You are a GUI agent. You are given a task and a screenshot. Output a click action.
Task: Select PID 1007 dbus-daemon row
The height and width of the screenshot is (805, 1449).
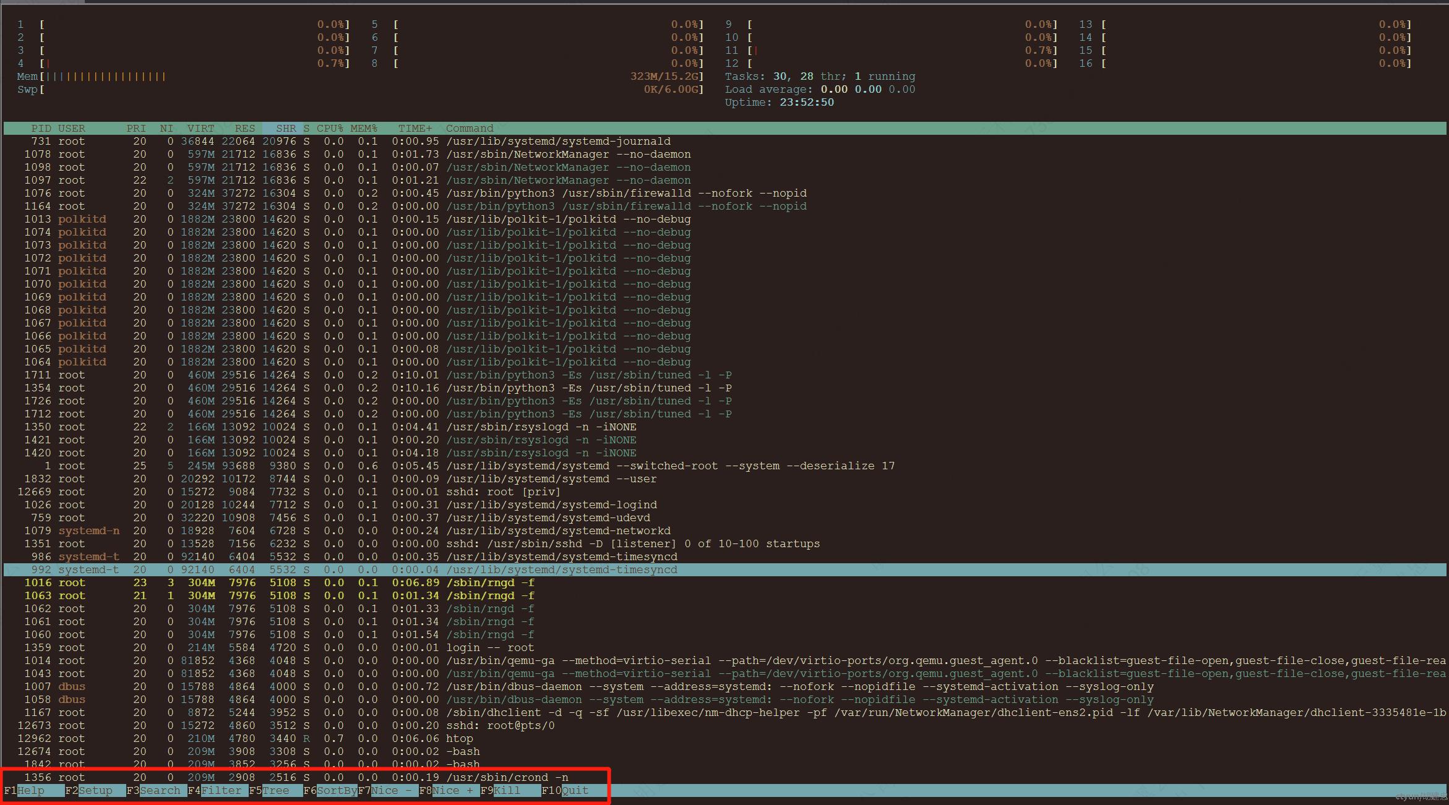coord(724,687)
